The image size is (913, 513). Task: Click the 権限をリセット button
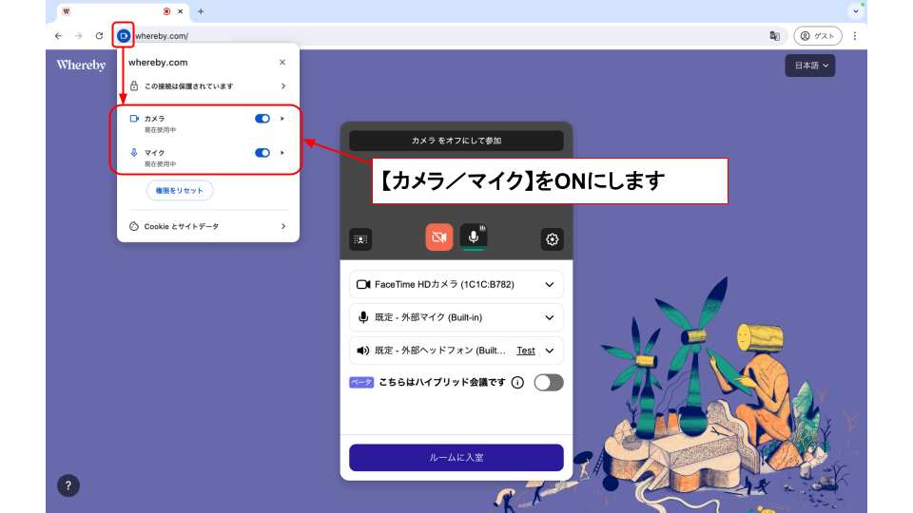(180, 190)
